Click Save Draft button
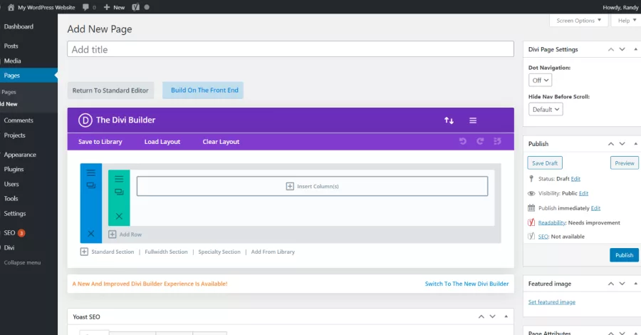641x335 pixels. tap(545, 163)
